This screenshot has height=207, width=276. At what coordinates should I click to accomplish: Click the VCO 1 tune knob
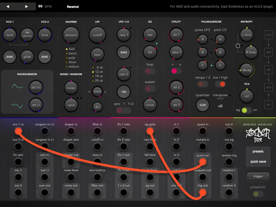(x=10, y=35)
